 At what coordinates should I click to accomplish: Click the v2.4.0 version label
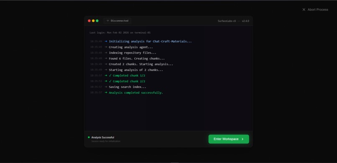tap(245, 21)
